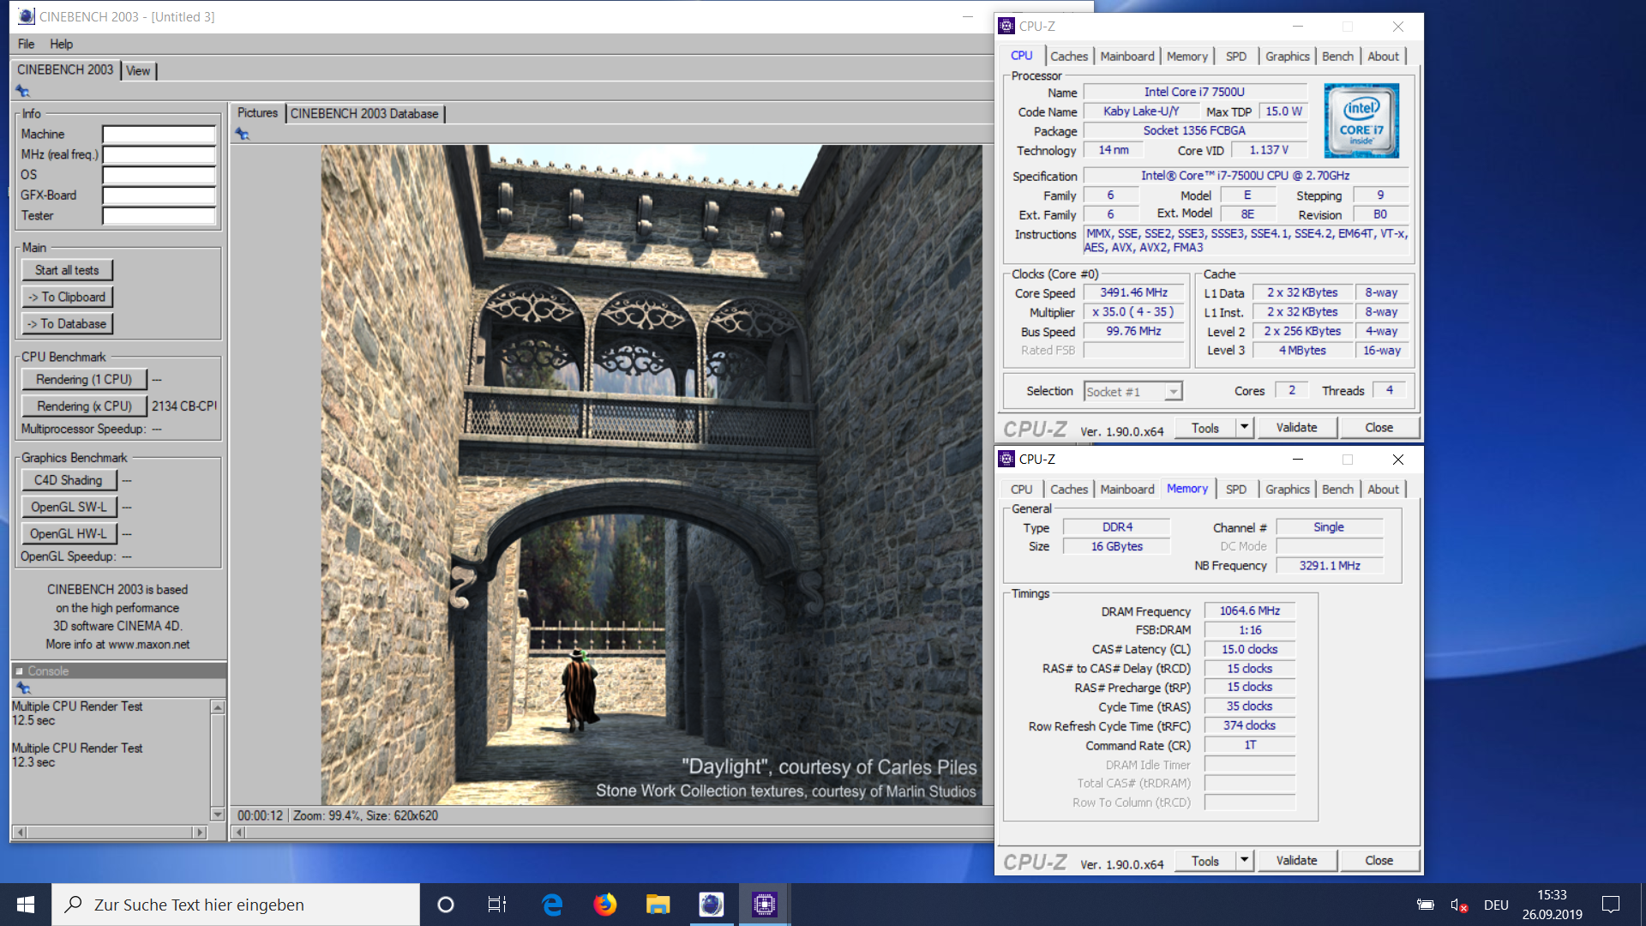
Task: Launch Microsoft Edge from the taskbar
Action: point(552,905)
